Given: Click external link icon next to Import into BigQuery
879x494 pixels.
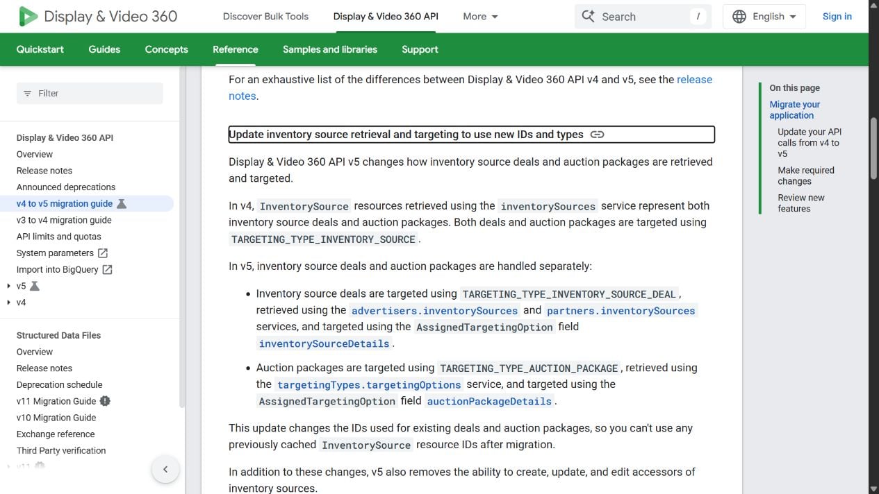Looking at the screenshot, I should 108,270.
